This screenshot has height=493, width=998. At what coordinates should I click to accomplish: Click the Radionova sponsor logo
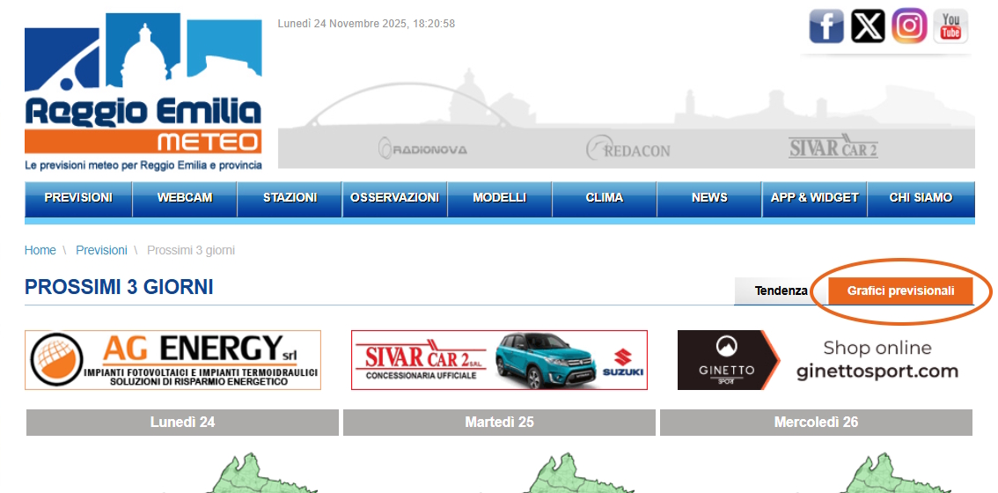[x=422, y=149]
